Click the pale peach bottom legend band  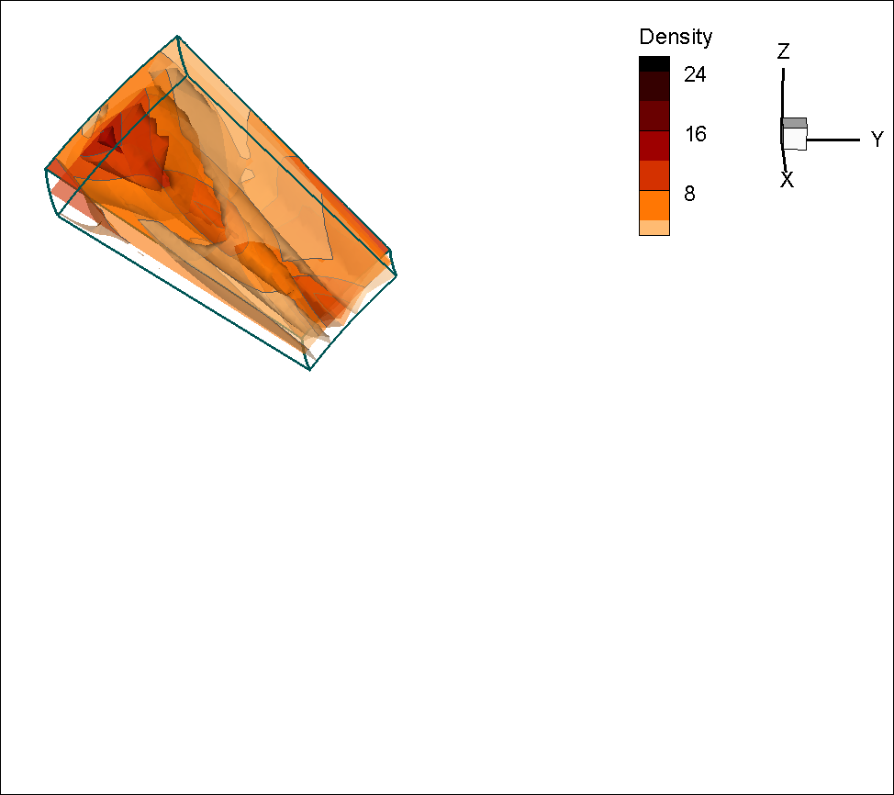tap(654, 228)
